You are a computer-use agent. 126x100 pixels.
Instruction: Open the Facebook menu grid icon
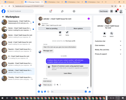coord(111,11)
